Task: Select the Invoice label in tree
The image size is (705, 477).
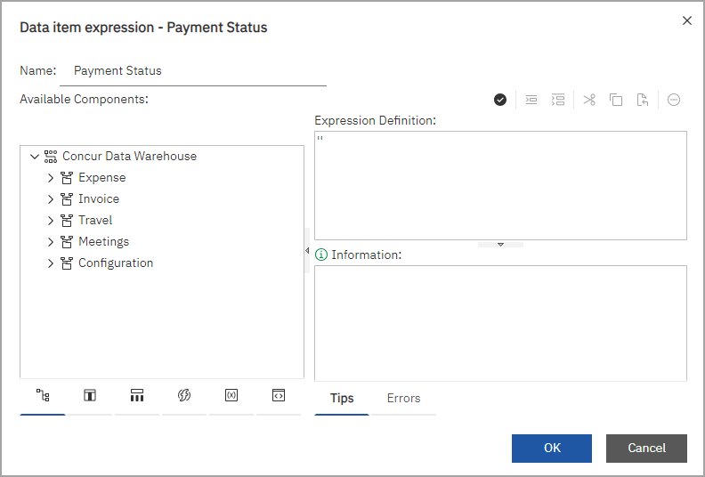Action: 99,198
